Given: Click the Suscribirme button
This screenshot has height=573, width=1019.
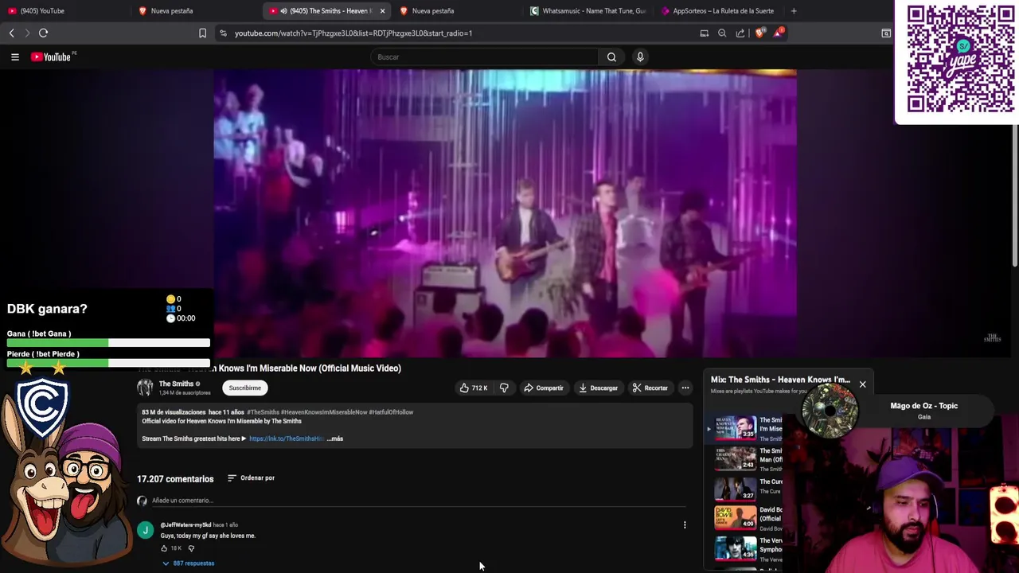Looking at the screenshot, I should (244, 388).
